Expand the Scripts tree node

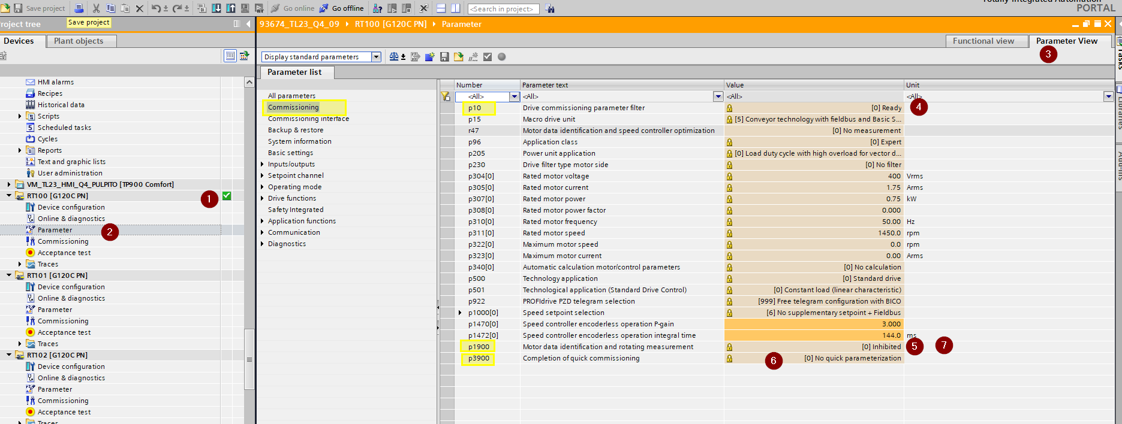(x=20, y=116)
